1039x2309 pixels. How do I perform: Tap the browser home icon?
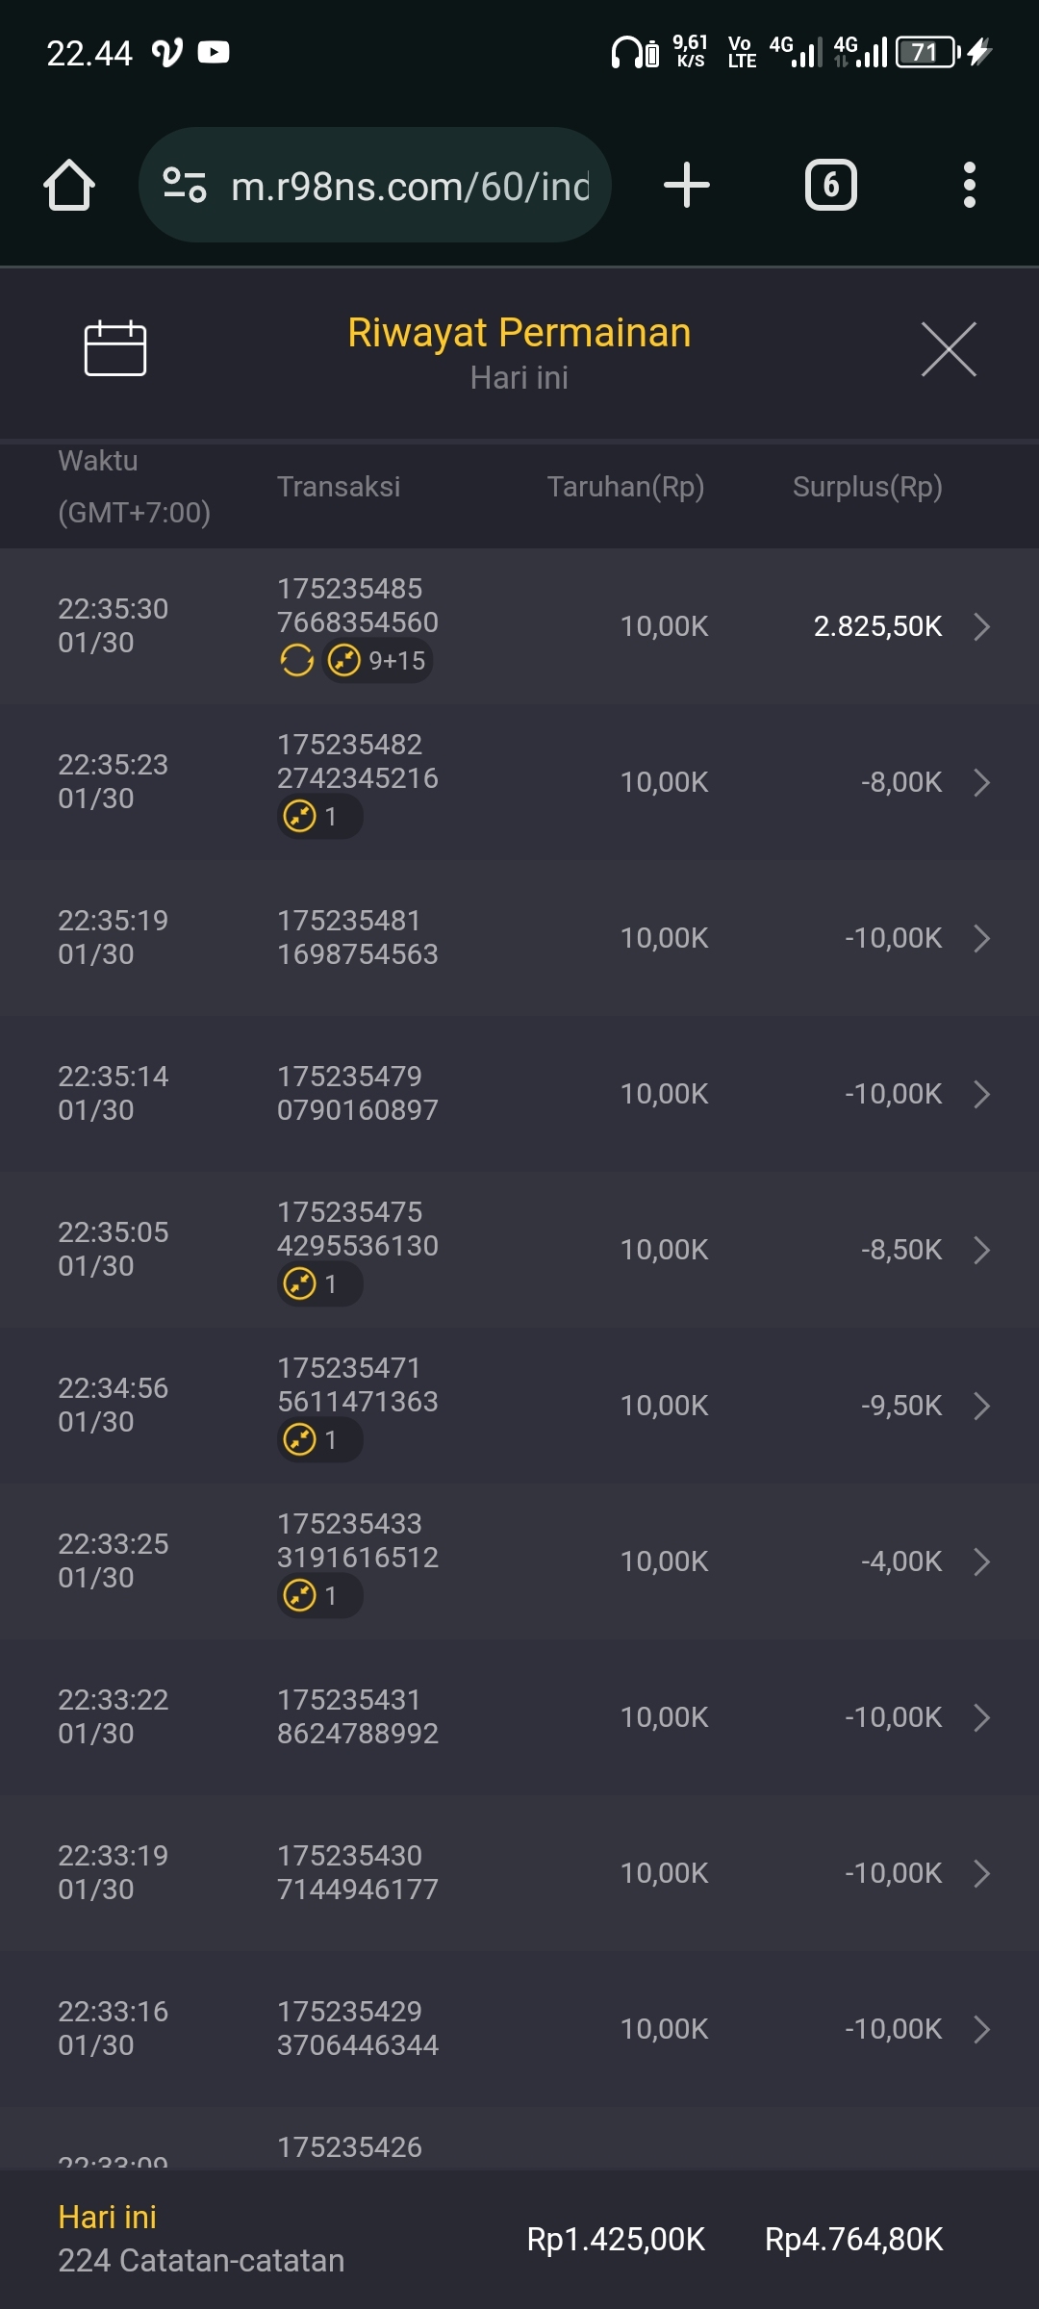69,185
